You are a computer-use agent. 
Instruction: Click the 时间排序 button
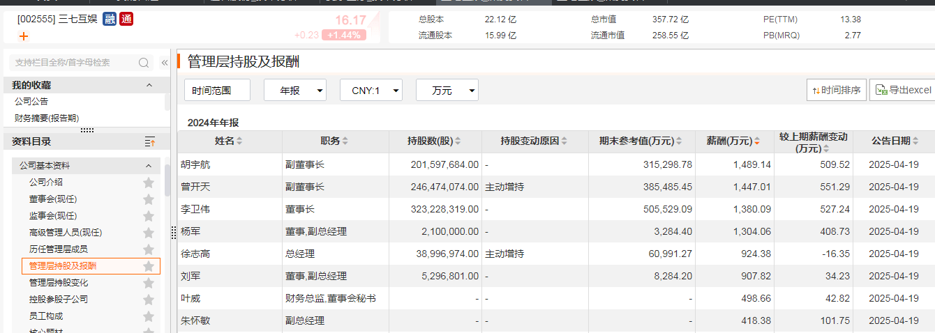tap(837, 90)
